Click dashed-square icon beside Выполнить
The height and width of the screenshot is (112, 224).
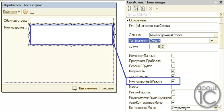point(74,88)
